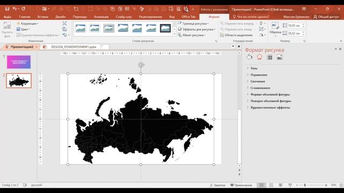Click the Что вы хотите сделать search box
This screenshot has height=193, width=344.
pos(251,17)
